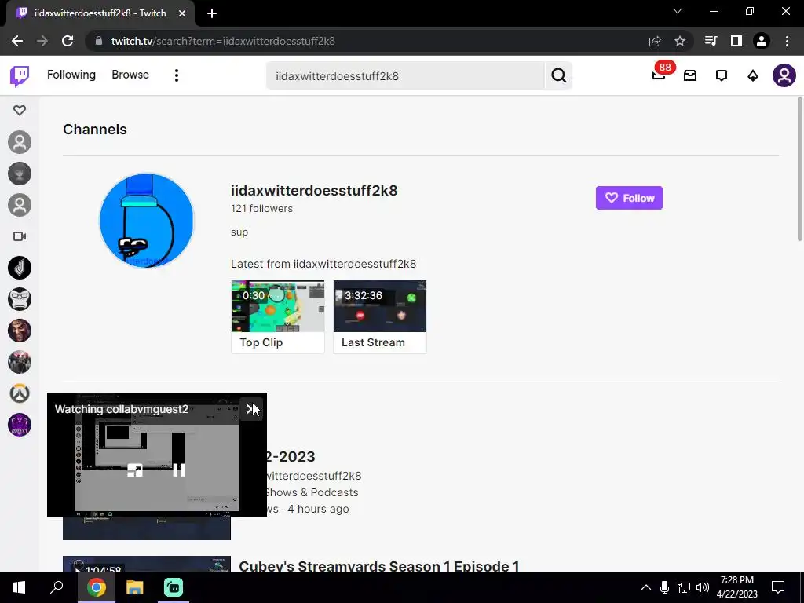The image size is (804, 603).
Task: Open the group-photo avatar channel in sidebar
Action: pos(20,362)
